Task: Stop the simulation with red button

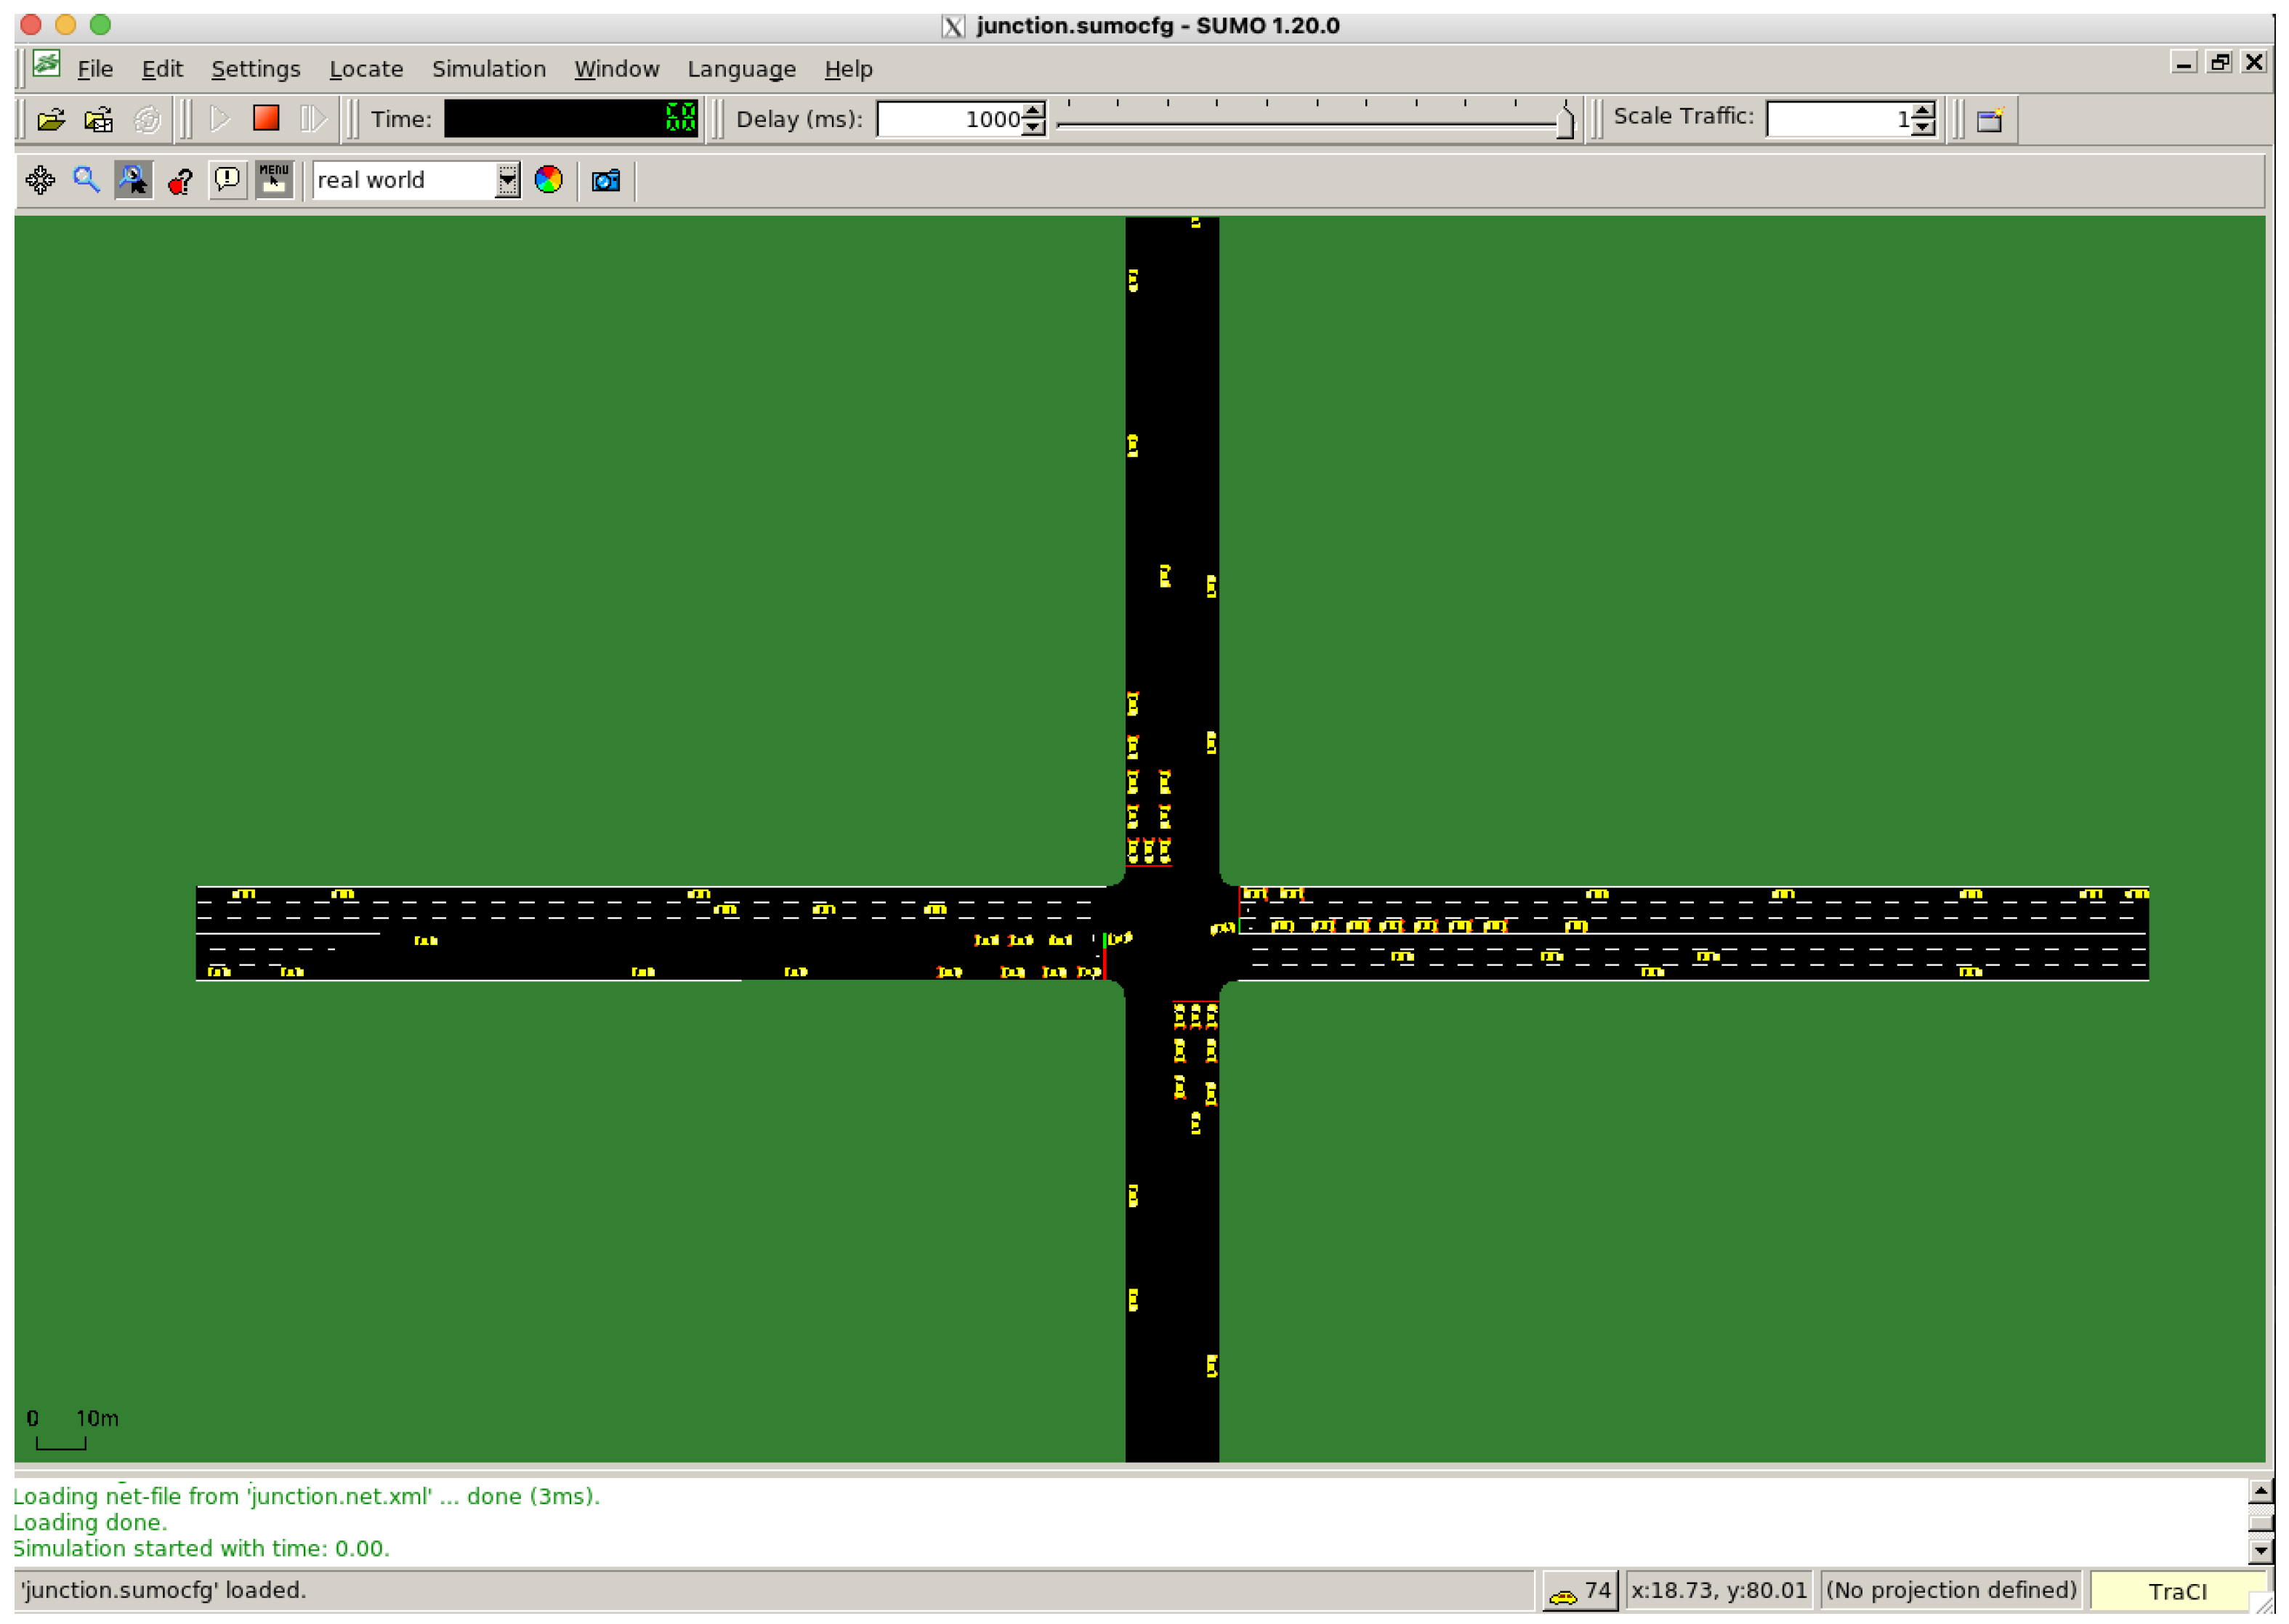Action: tap(266, 119)
